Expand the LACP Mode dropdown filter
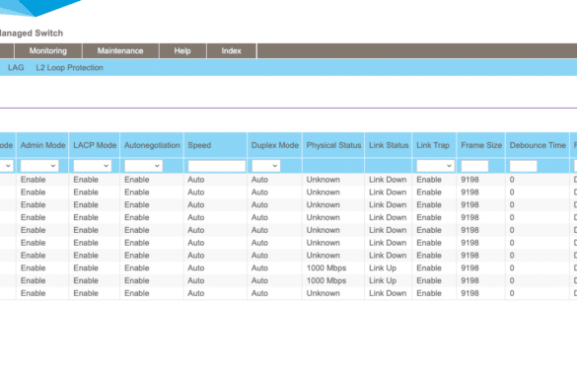The width and height of the screenshot is (577, 385). pyautogui.click(x=93, y=166)
